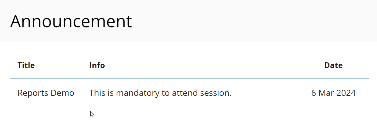Click the word 'This' starting the info text
This screenshot has width=377, height=130.
(97, 93)
